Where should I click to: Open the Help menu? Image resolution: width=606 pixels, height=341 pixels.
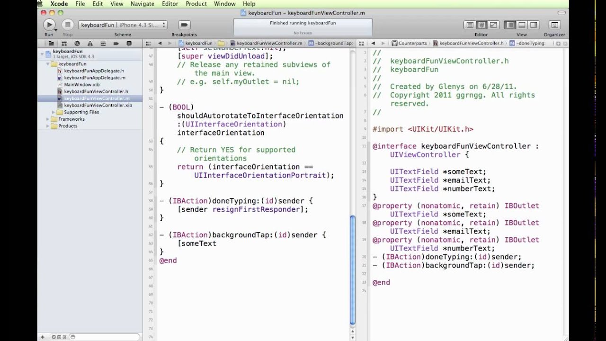coord(249,4)
